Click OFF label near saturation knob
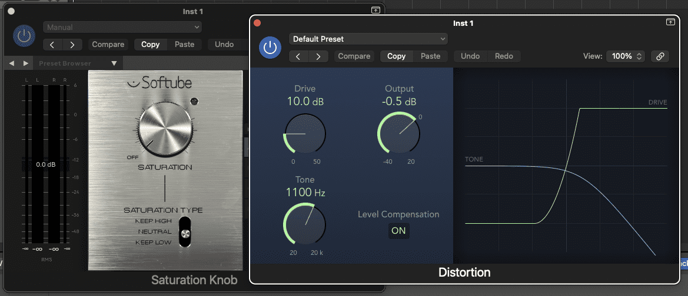This screenshot has height=296, width=688. pos(132,157)
